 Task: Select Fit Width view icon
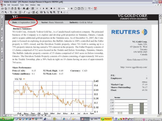tap(82, 9)
